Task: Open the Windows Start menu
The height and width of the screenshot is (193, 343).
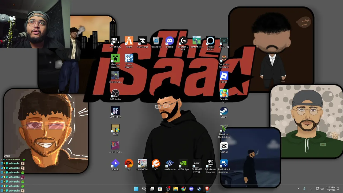Action: [x=136, y=189]
